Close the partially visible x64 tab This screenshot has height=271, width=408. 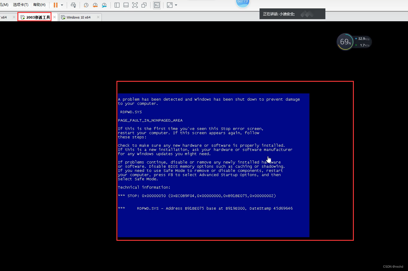tap(14, 17)
